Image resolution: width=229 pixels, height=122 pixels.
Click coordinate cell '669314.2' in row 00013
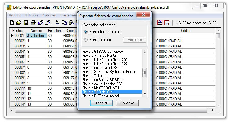tap(70, 99)
